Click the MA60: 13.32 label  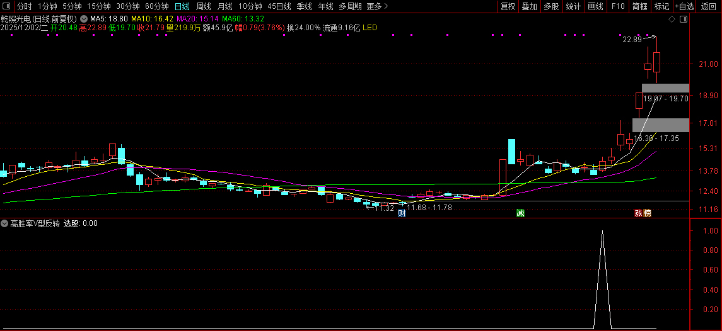point(243,20)
